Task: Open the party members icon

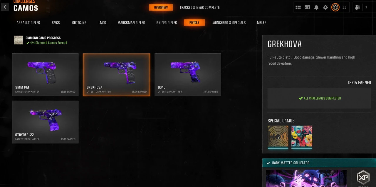Action: pyautogui.click(x=357, y=7)
